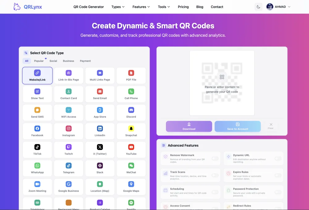This screenshot has width=309, height=210.
Task: Turn on Password Protection
Action: [278, 192]
